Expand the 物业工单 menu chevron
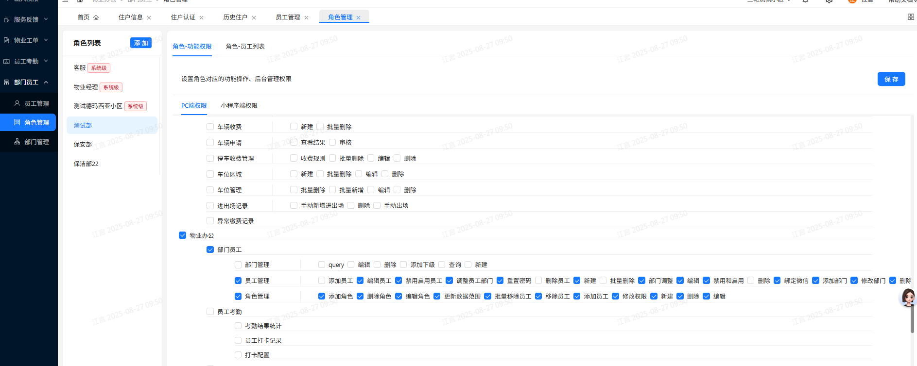Image resolution: width=917 pixels, height=366 pixels. (x=46, y=40)
